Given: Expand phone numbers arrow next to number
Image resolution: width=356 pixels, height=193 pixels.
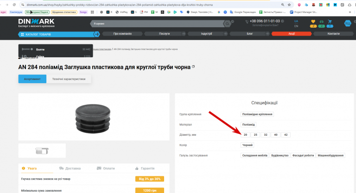Looking at the screenshot, I should tap(282, 21).
